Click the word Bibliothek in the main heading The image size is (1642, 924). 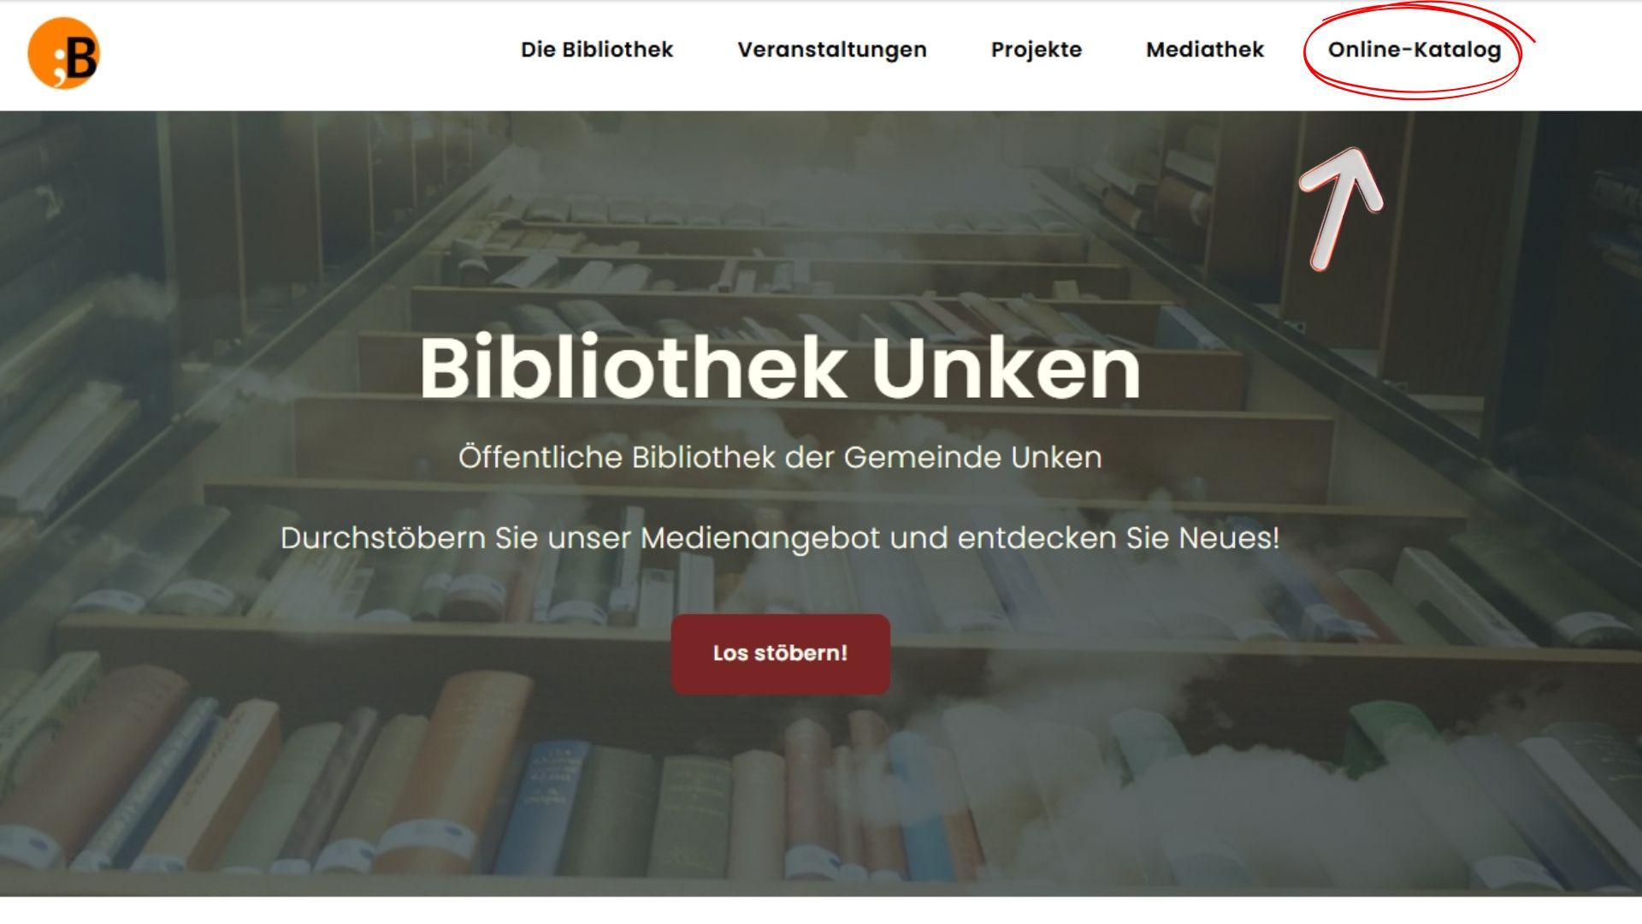click(633, 368)
